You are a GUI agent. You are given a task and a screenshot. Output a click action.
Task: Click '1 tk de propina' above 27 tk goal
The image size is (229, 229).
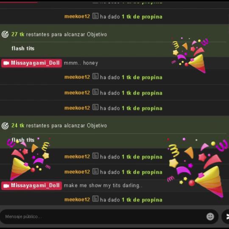142,17
